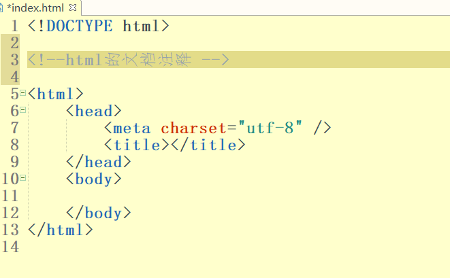Click the file icon on index.html tab
The image size is (450, 278).
[x=1, y=7]
